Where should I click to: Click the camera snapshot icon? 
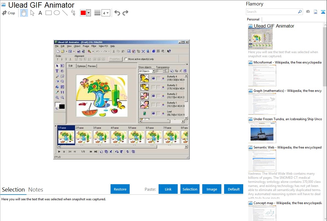308,12
